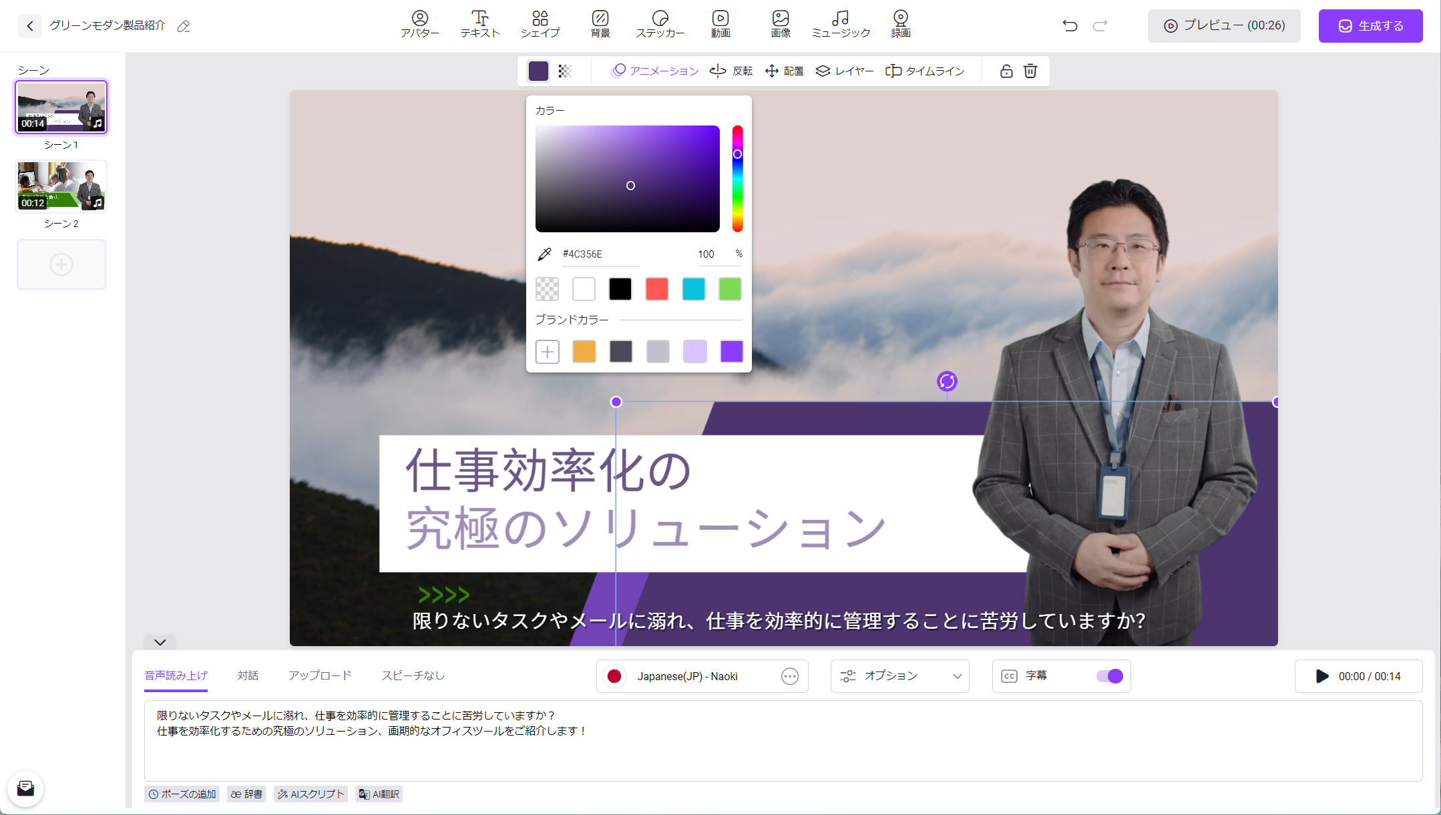Disable the 字幕 (subtitles) toggle
This screenshot has width=1441, height=815.
click(1109, 675)
